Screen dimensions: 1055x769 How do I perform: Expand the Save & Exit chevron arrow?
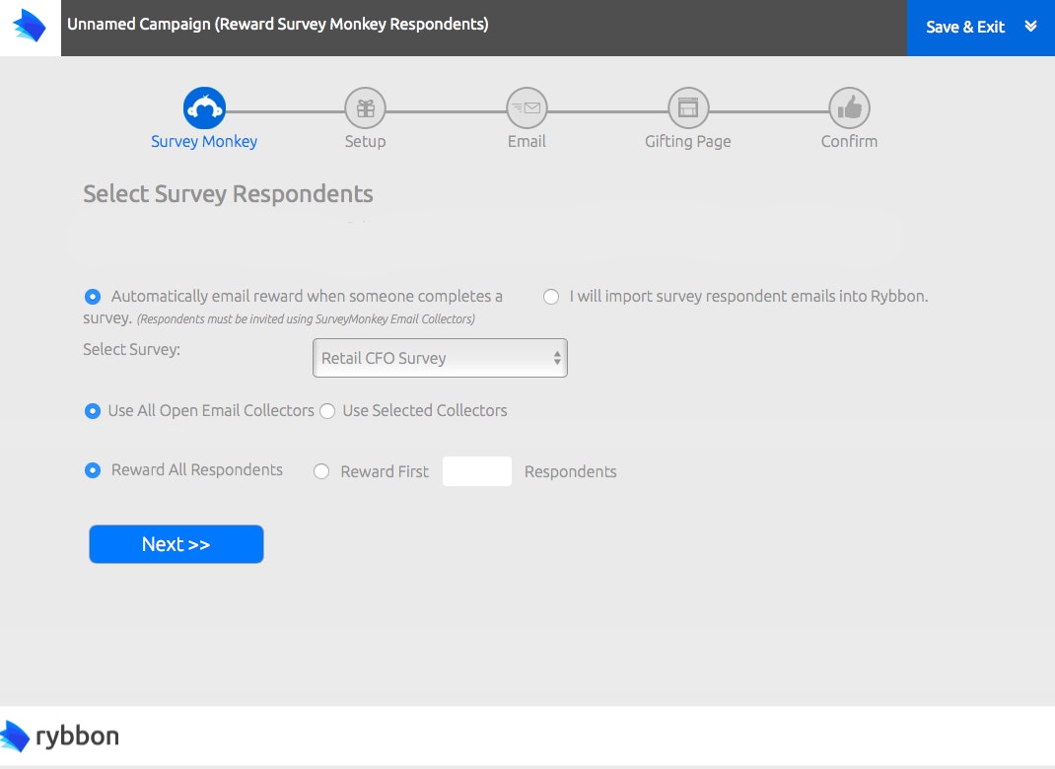1030,27
